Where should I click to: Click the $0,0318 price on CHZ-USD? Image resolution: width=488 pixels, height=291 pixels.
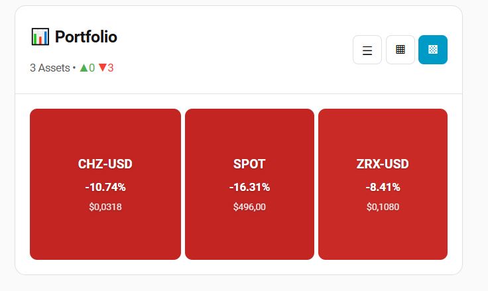click(105, 207)
